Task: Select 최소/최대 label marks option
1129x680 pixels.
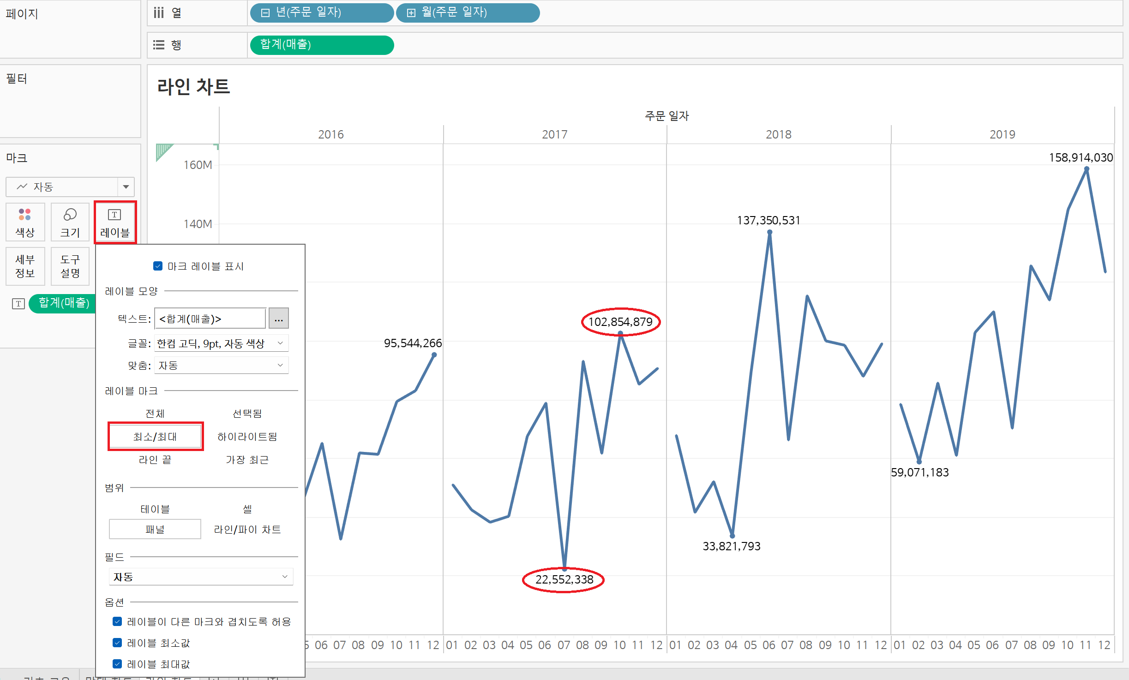Action: [155, 436]
